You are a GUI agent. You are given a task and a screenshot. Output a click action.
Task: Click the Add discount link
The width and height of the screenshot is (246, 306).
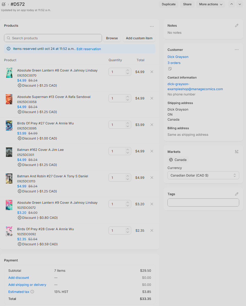click(19, 278)
